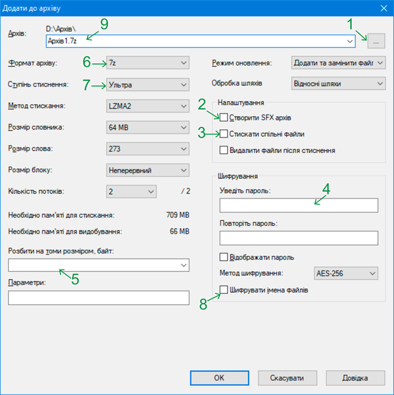Open the "Метод шифрування" AES-256 dropdown

tap(346, 274)
